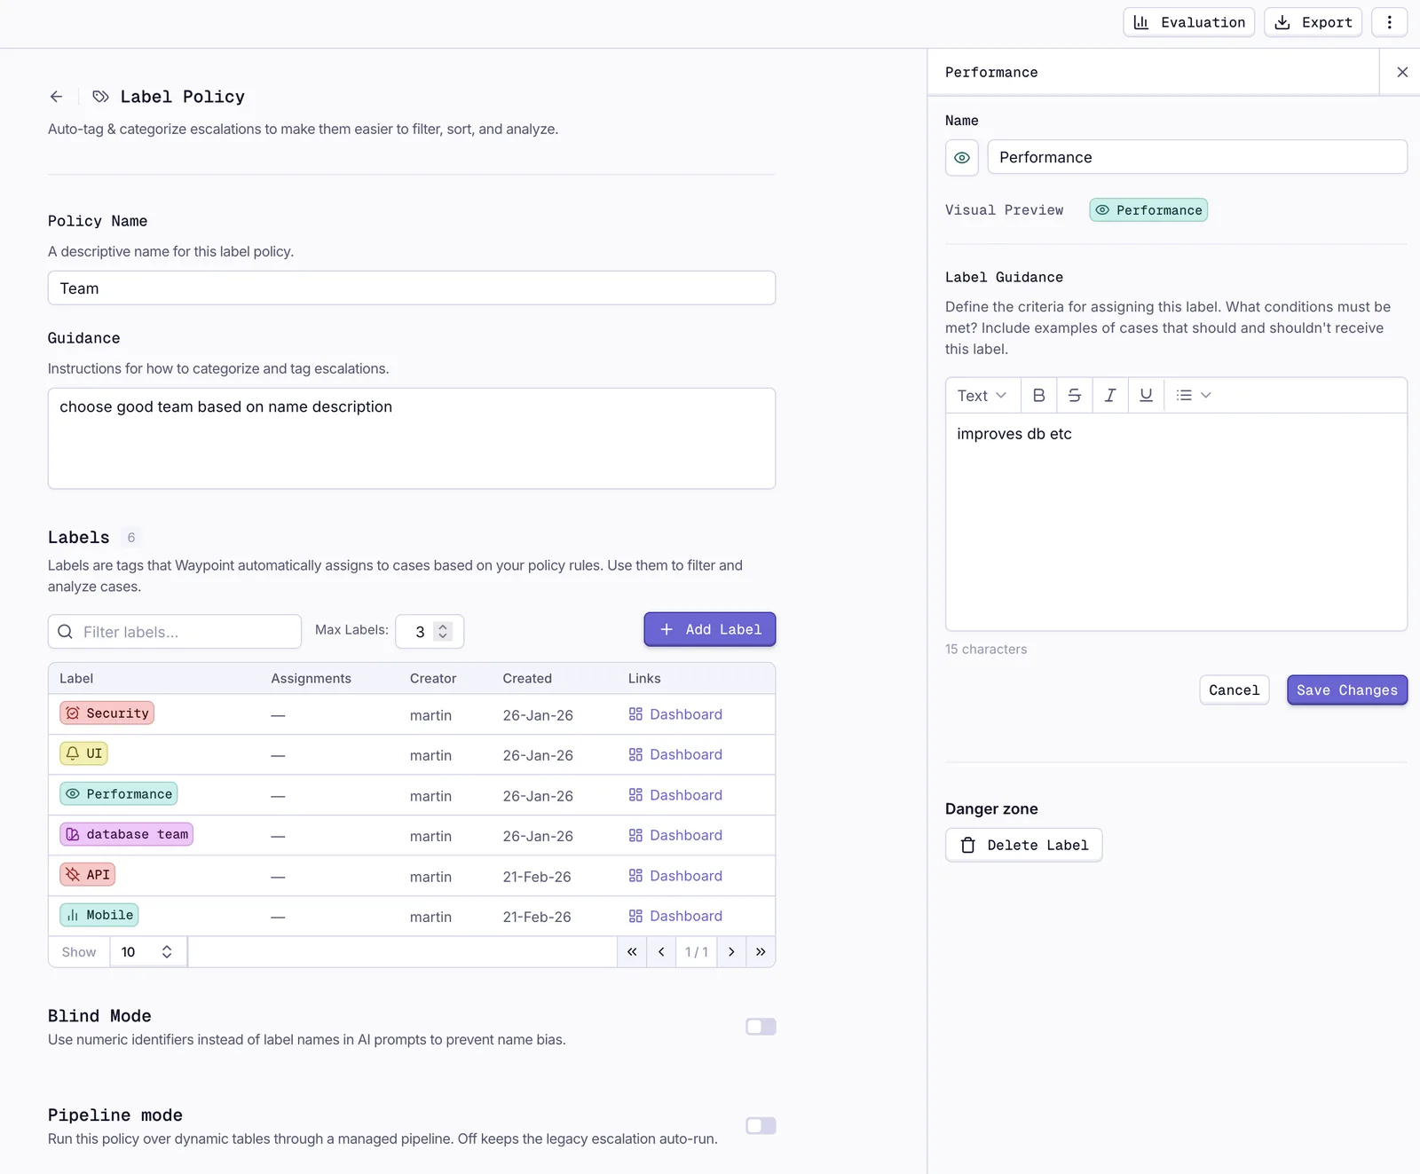Image resolution: width=1420 pixels, height=1174 pixels.
Task: Click the Label Policy tag icon
Action: point(101,97)
